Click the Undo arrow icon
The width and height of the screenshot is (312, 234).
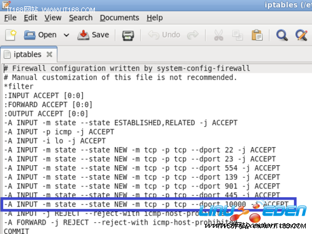tap(154, 35)
